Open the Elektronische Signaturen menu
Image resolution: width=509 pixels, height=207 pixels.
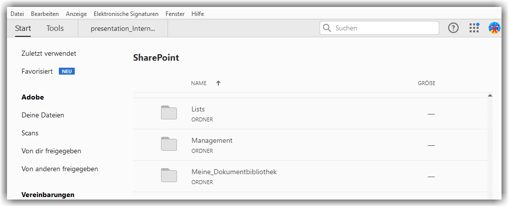click(126, 14)
